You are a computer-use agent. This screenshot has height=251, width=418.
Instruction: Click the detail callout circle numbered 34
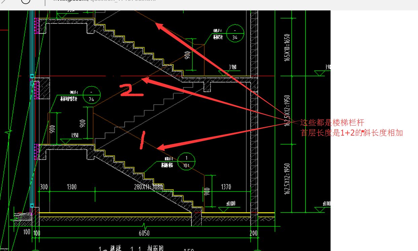tap(235, 33)
